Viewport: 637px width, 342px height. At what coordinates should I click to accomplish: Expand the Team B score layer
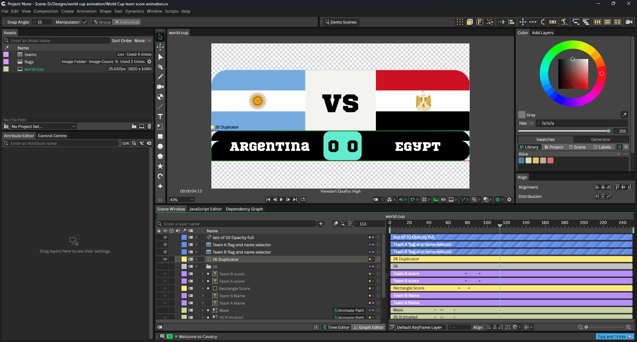click(203, 274)
